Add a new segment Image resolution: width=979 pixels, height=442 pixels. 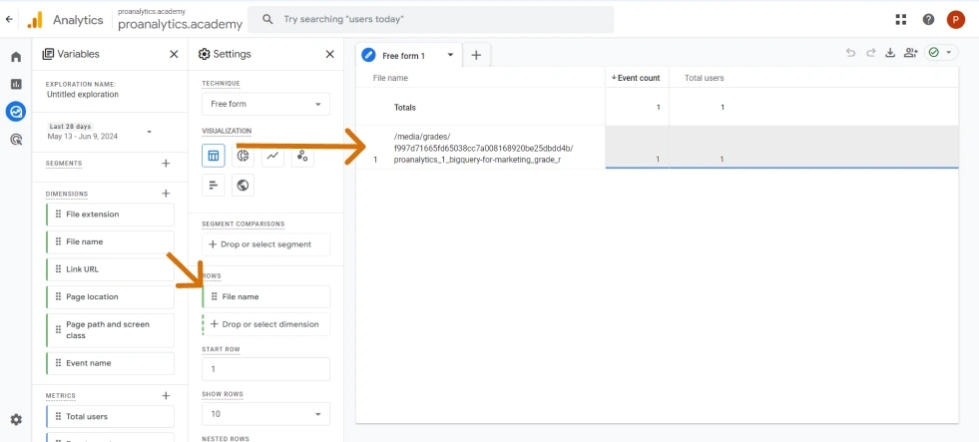(166, 164)
